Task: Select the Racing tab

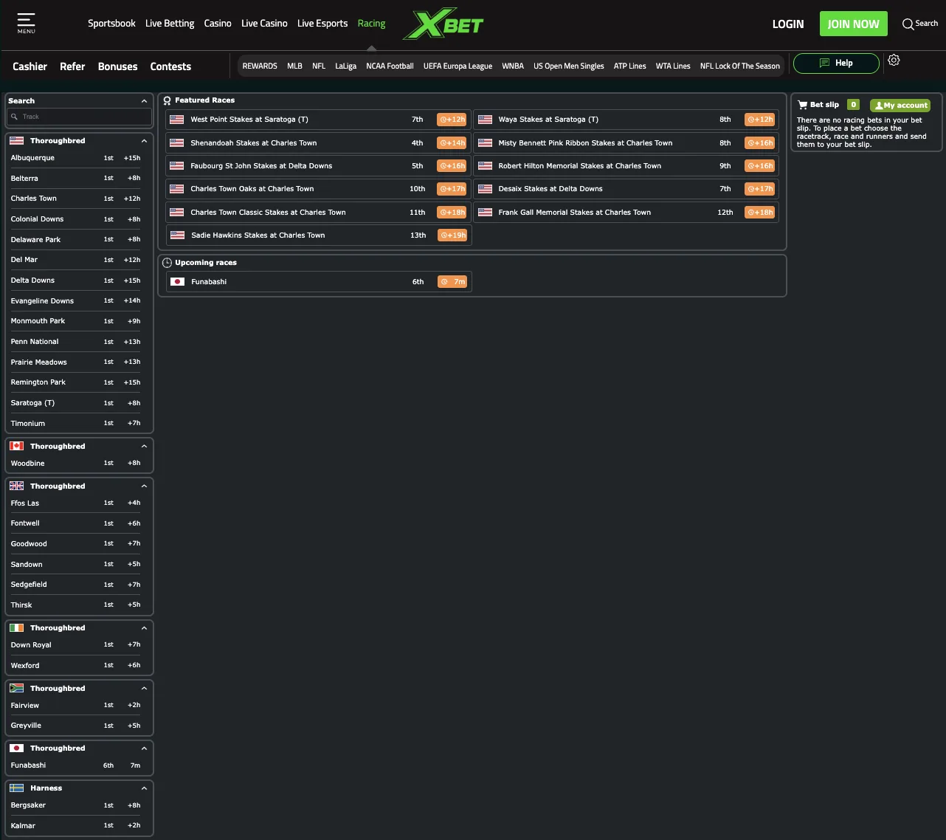Action: click(371, 24)
